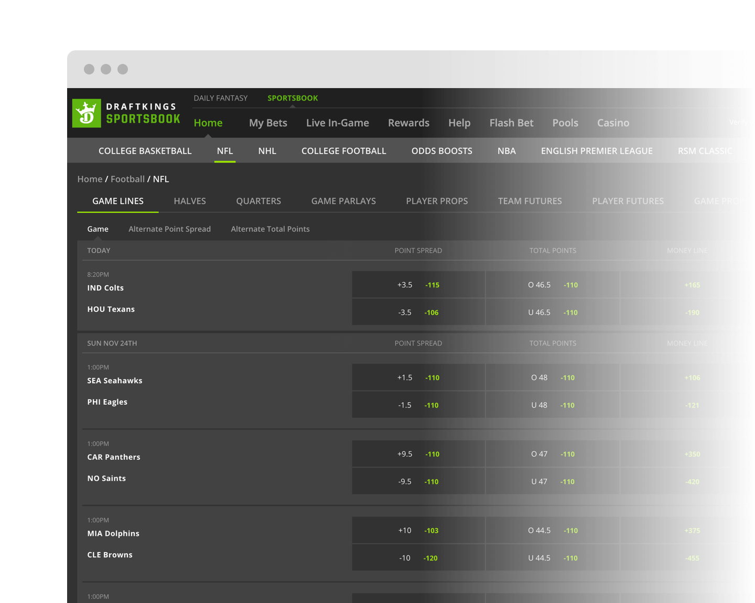Bet Over 46.5 Colts-Texans total
This screenshot has height=603, width=755.
click(x=553, y=285)
